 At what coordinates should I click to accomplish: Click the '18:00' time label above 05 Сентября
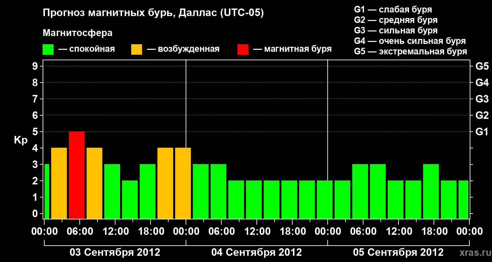(x=434, y=232)
